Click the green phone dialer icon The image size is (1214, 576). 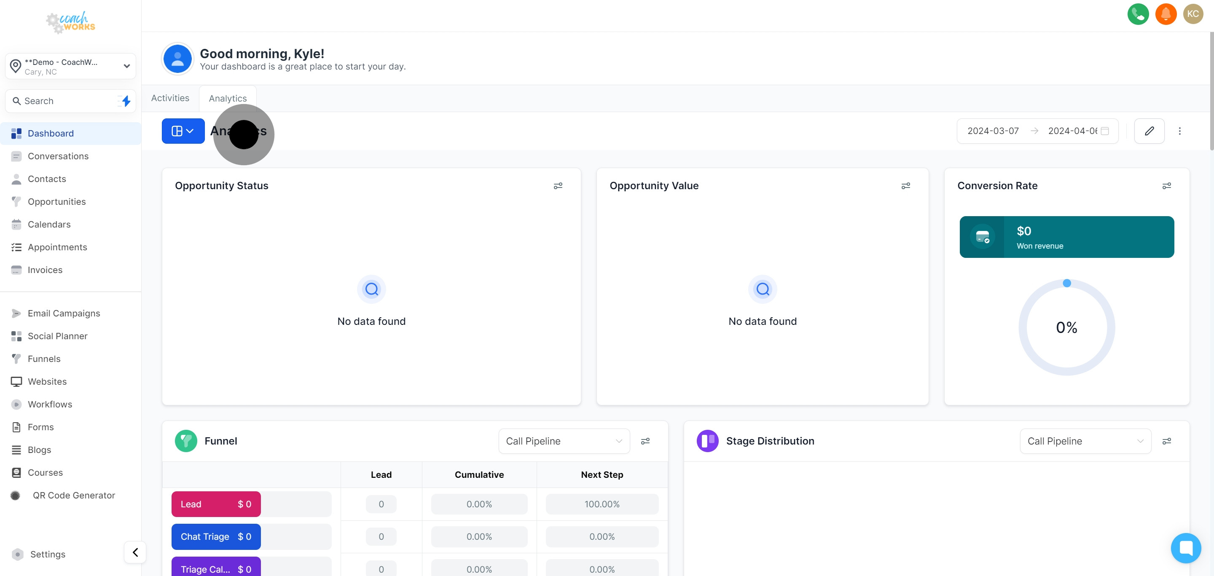1138,13
